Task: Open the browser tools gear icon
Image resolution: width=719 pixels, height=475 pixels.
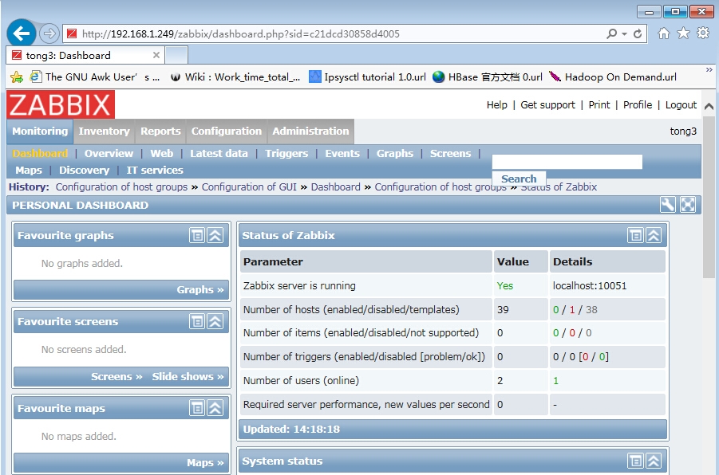Action: pyautogui.click(x=703, y=33)
